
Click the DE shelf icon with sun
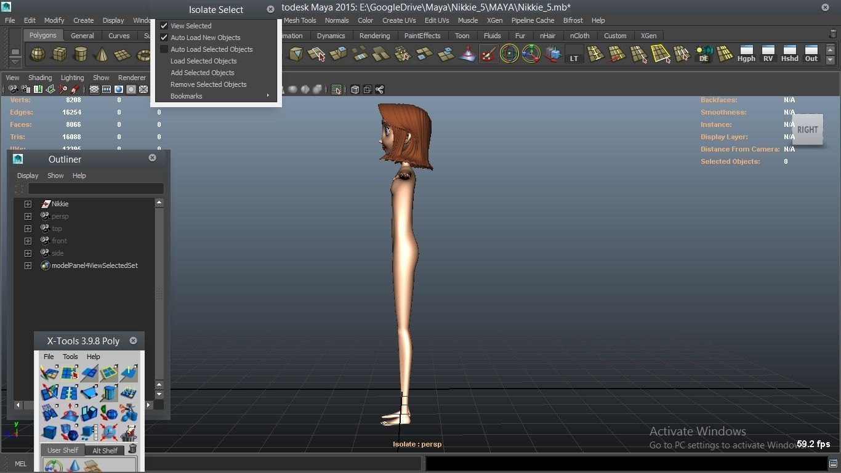click(704, 54)
